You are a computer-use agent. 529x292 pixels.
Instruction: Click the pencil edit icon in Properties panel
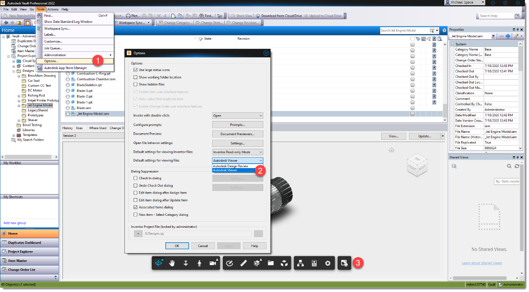pos(517,36)
